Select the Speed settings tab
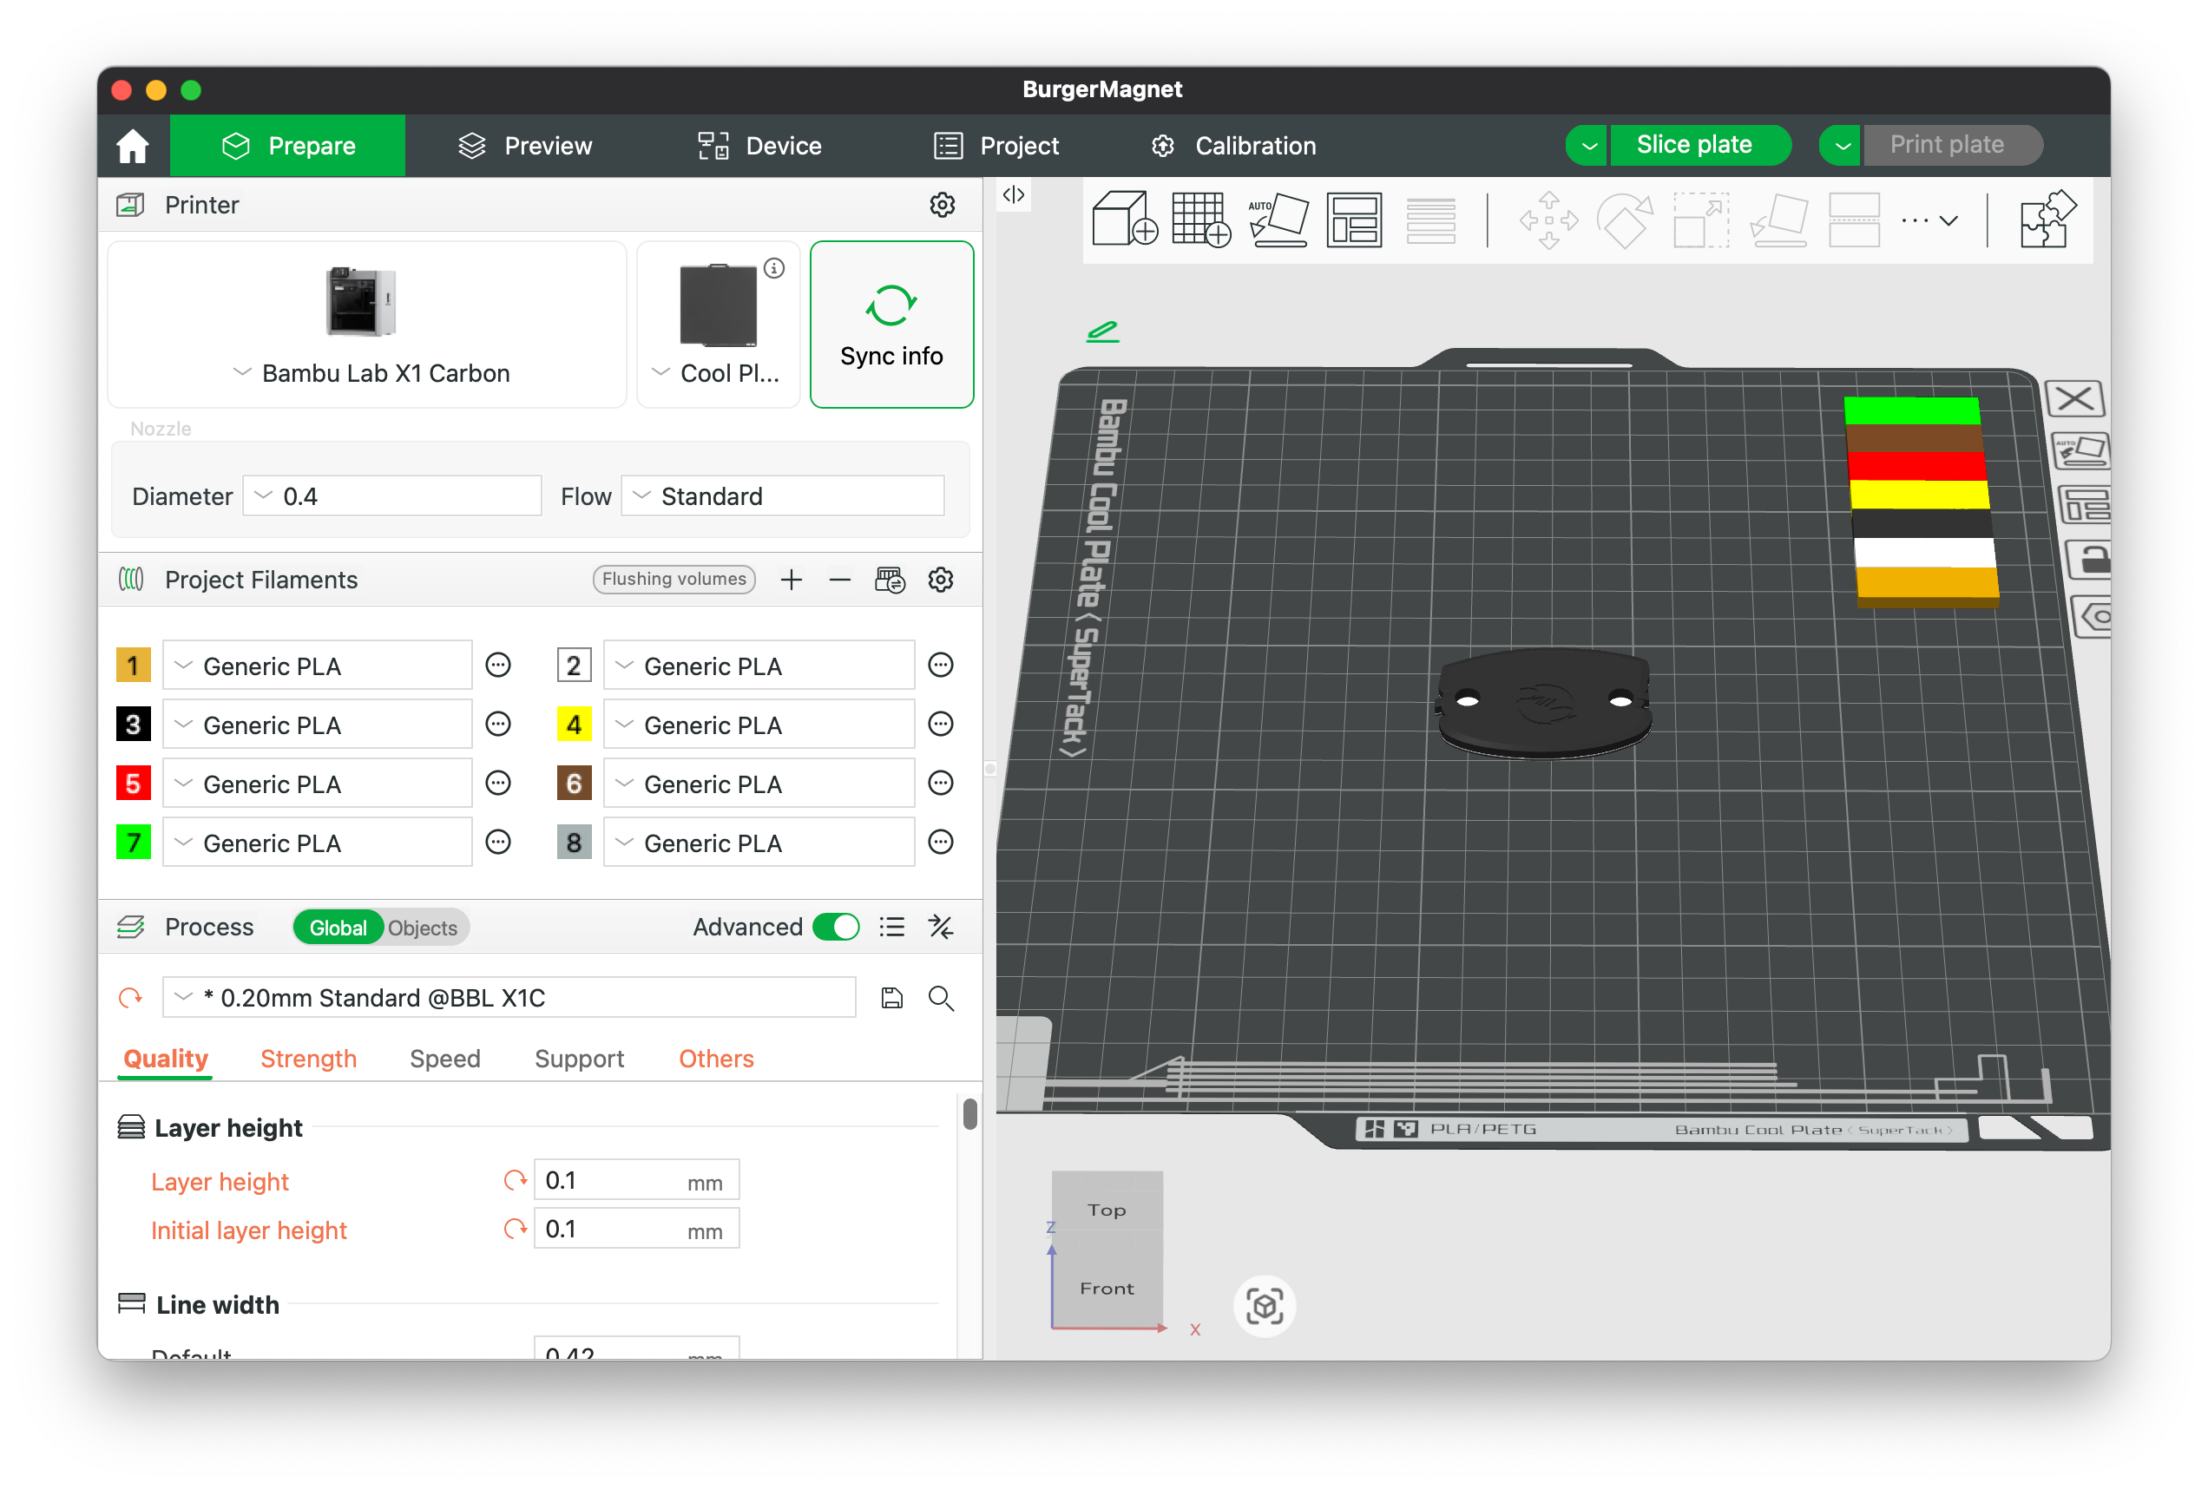The height and width of the screenshot is (1489, 2208). coord(444,1058)
